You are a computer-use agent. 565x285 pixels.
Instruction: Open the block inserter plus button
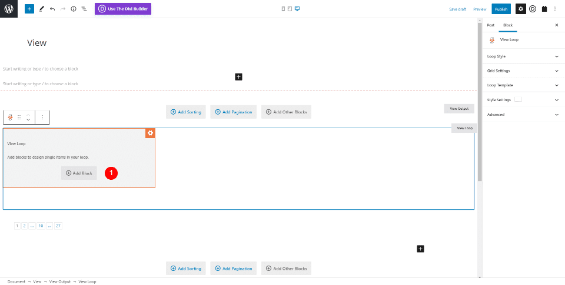pyautogui.click(x=29, y=9)
